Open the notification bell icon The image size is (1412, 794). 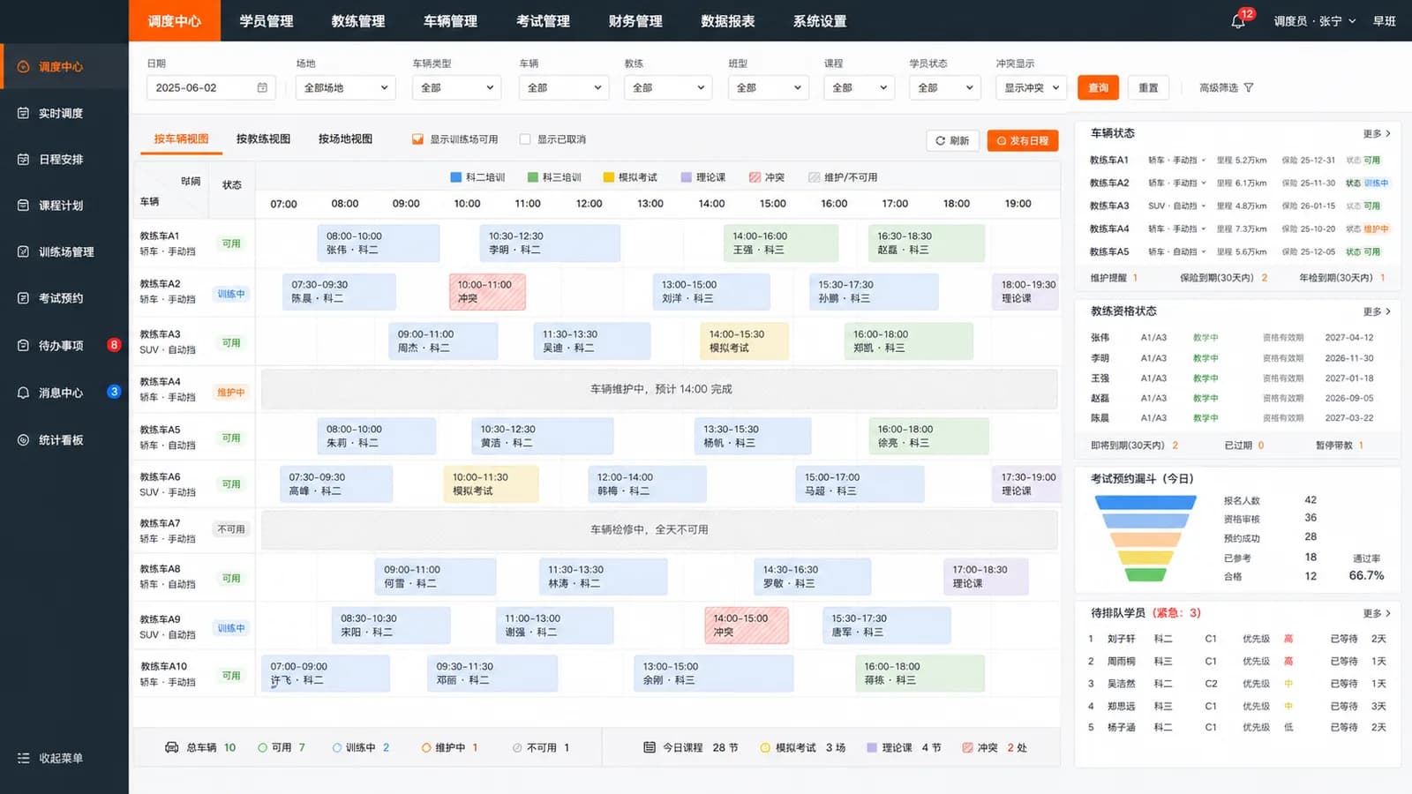(x=1237, y=21)
